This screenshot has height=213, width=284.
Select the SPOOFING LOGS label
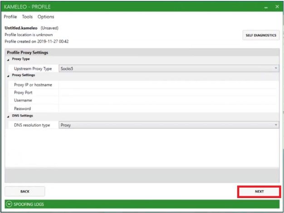pyautogui.click(x=29, y=204)
